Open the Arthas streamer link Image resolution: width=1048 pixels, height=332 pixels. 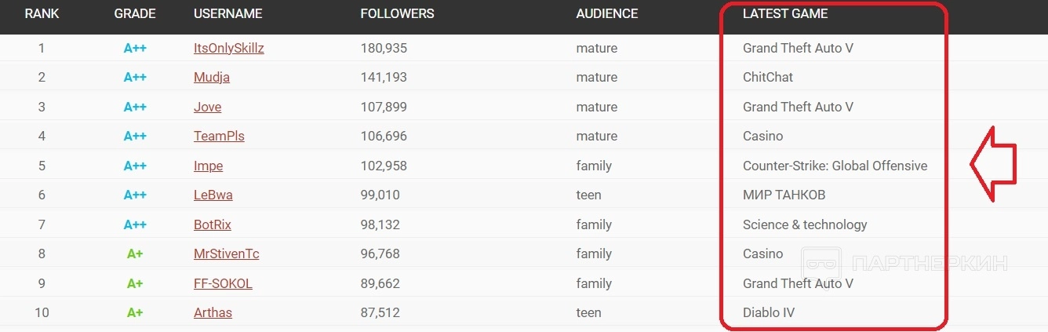213,312
